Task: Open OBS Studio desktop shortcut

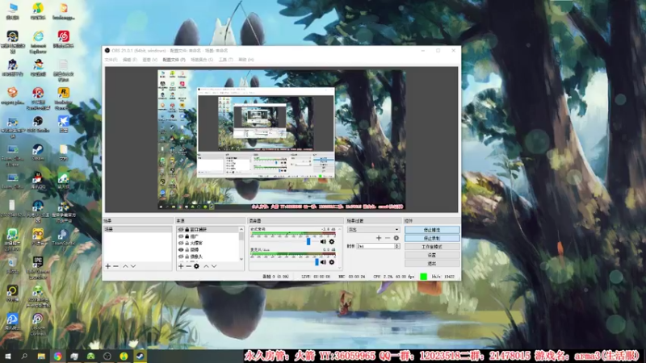Action: (x=38, y=124)
